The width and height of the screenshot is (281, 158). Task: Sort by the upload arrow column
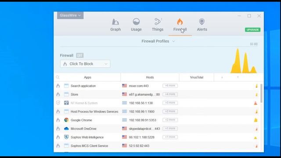click(x=238, y=77)
